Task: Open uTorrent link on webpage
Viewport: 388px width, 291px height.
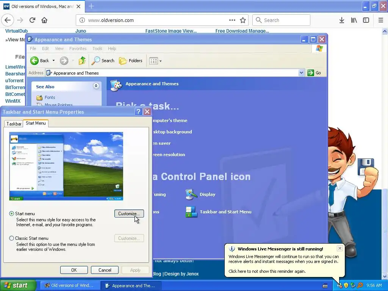Action: click(14, 80)
